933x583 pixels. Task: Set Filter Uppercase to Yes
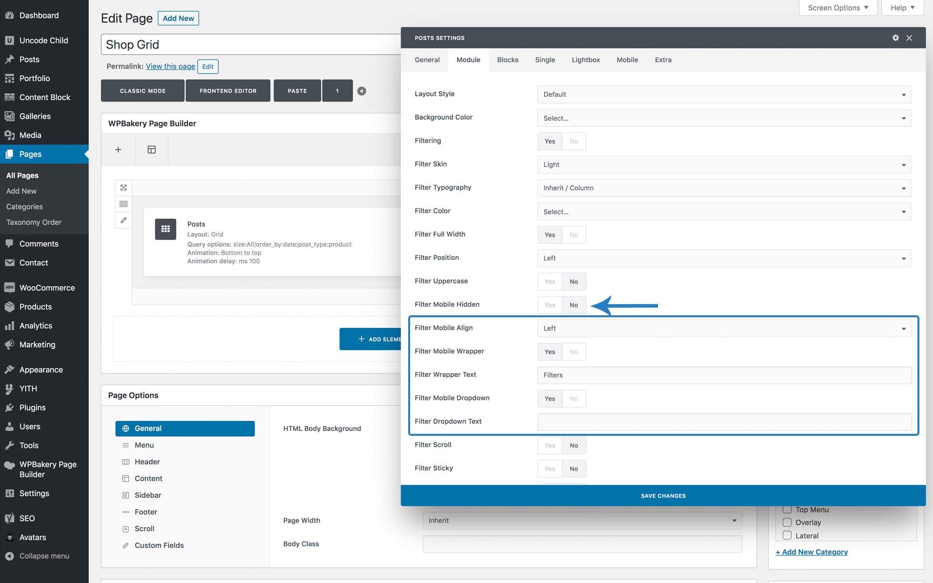(550, 282)
